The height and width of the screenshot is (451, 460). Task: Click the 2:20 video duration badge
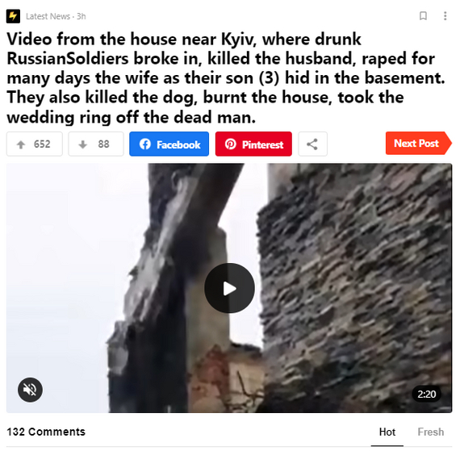click(x=427, y=395)
